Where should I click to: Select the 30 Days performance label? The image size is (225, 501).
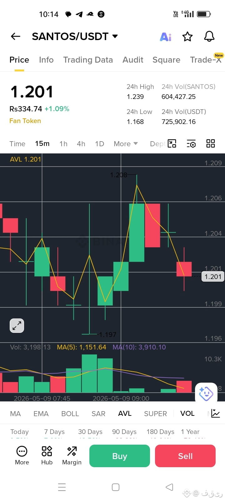(x=90, y=432)
